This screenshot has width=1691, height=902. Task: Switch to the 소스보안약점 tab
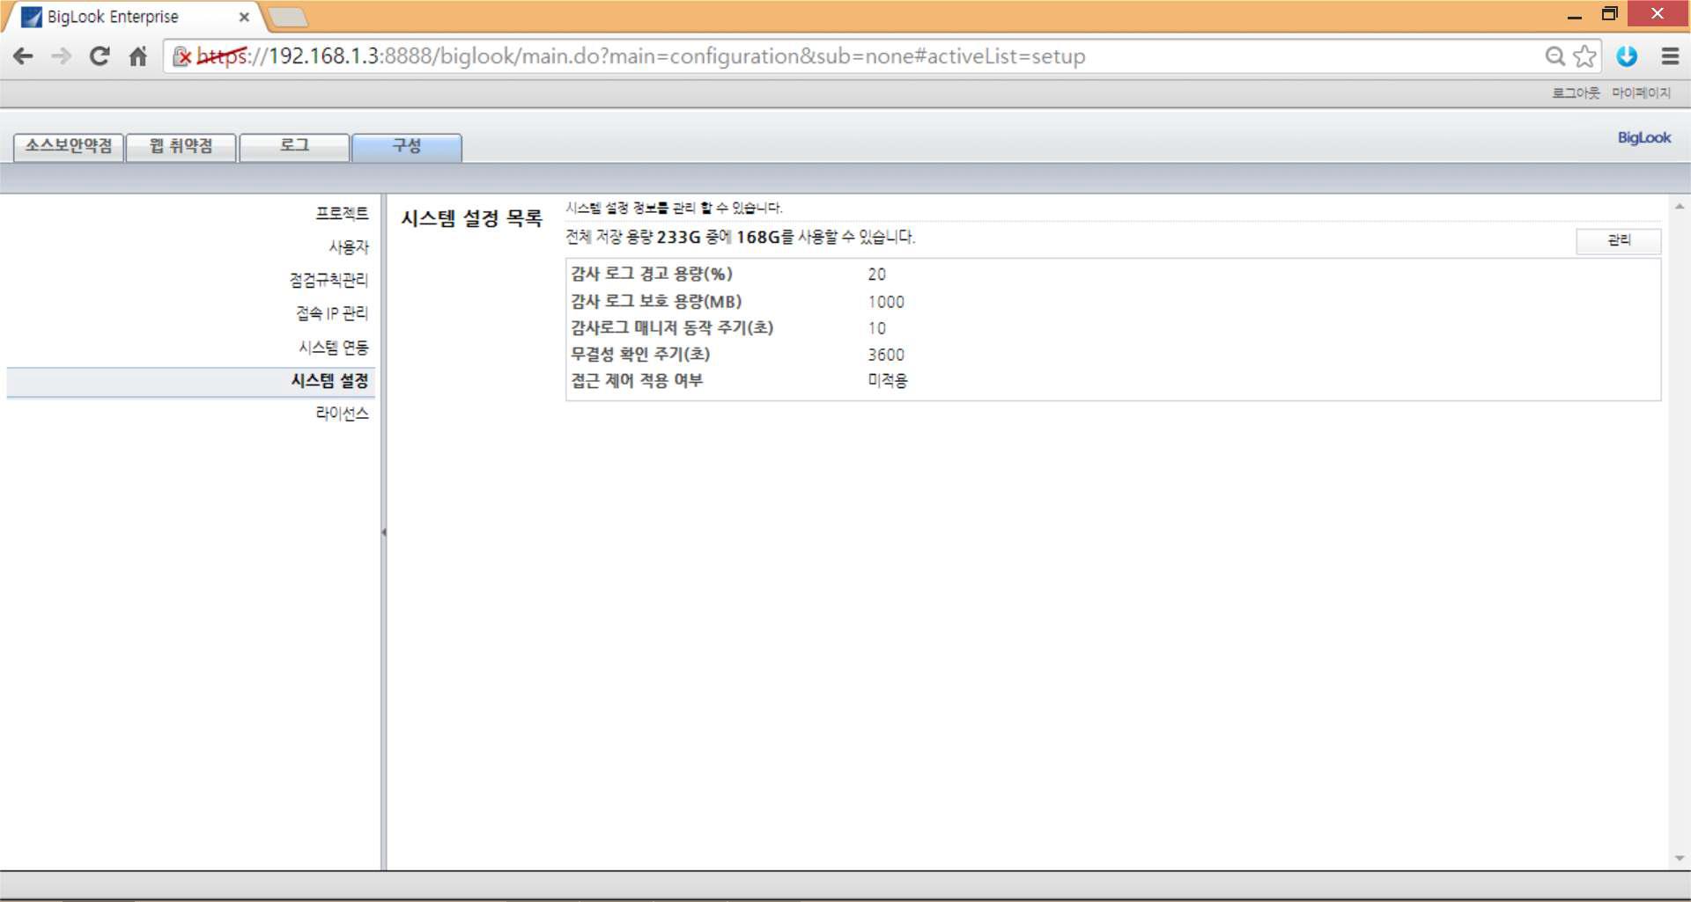(69, 146)
